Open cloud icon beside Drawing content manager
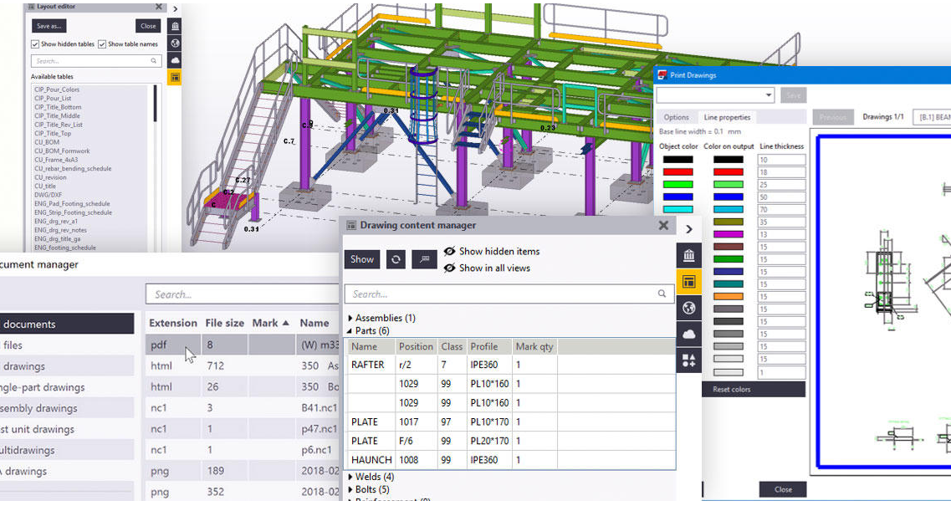951x511 pixels. coord(689,334)
